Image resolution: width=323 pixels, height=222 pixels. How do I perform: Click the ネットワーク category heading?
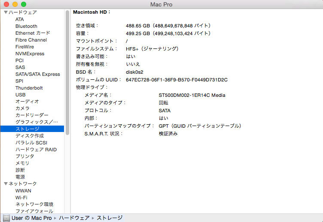click(x=23, y=183)
